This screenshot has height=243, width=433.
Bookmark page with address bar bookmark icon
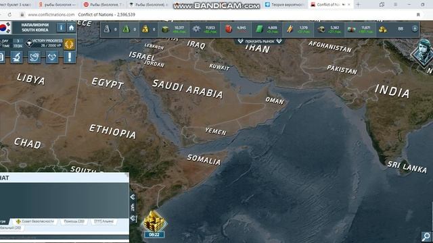tap(418, 15)
